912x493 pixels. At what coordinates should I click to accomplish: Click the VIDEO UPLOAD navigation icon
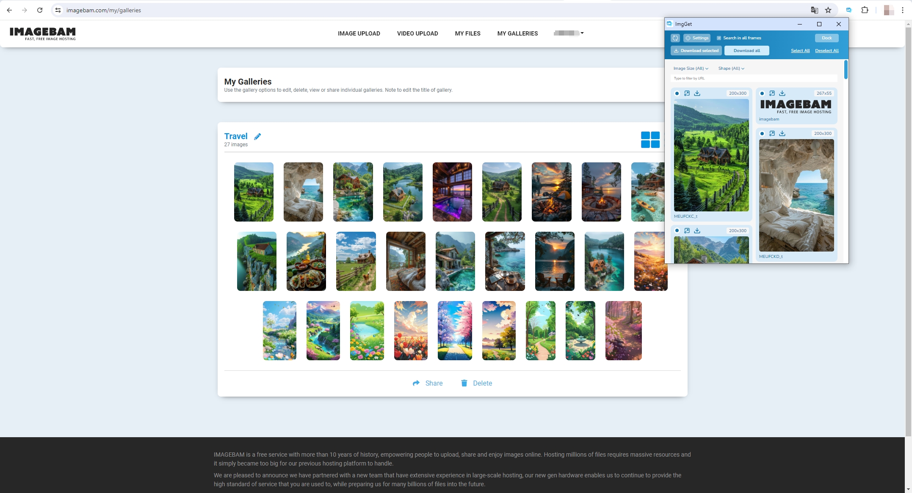[x=417, y=33]
